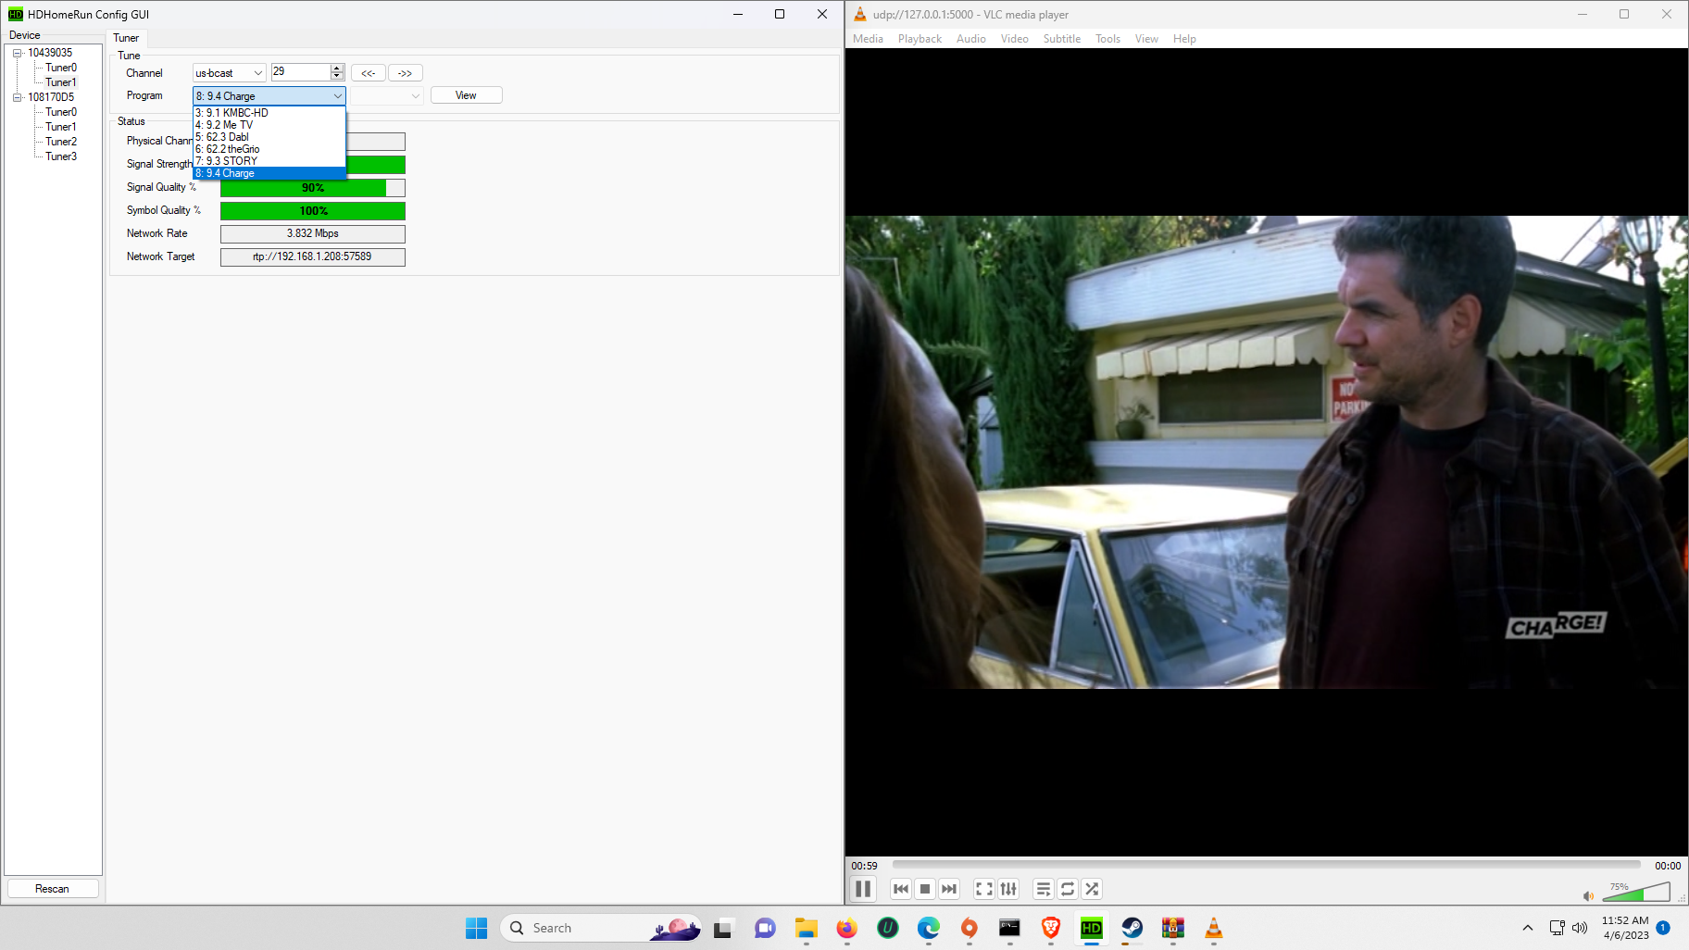1689x950 pixels.
Task: Select program 4: 9.2 Me TV
Action: click(269, 125)
